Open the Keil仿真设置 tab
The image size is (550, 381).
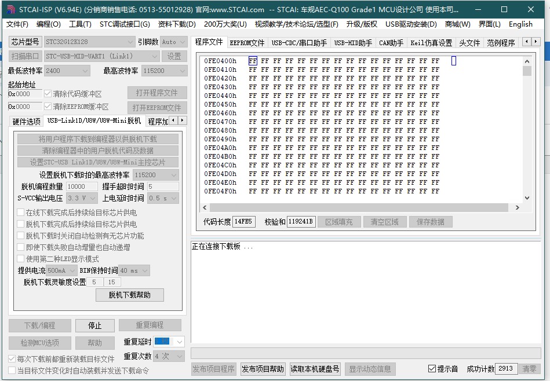(431, 43)
